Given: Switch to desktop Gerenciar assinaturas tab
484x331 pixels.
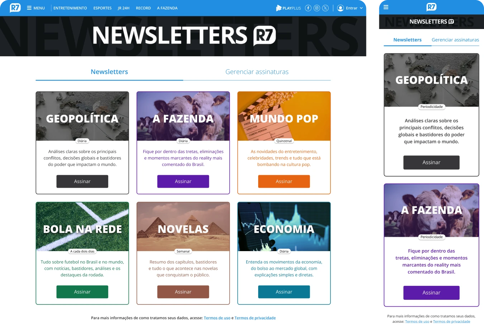Looking at the screenshot, I should 257,72.
